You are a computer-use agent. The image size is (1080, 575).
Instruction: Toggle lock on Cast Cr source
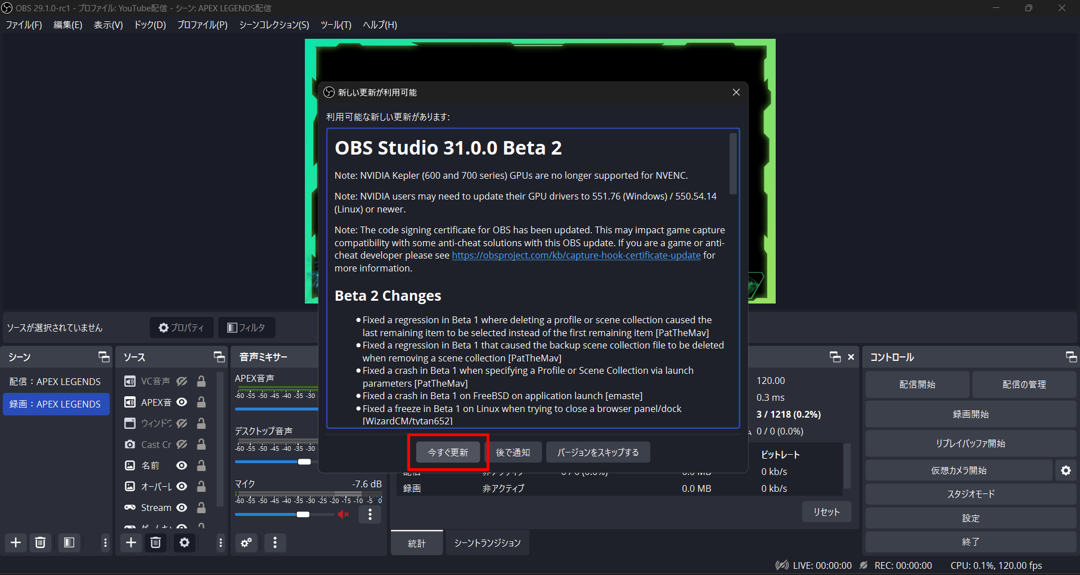click(x=201, y=444)
